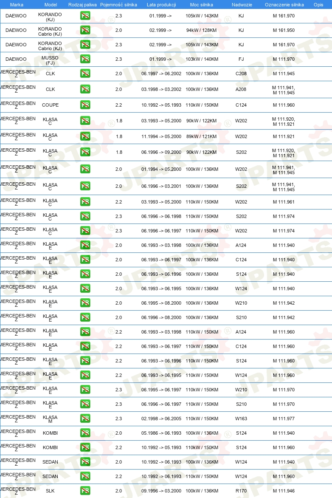Image resolution: width=332 pixels, height=498 pixels.
Task: Click production years 05.1986 -> 06.1993
Action: [161, 433]
